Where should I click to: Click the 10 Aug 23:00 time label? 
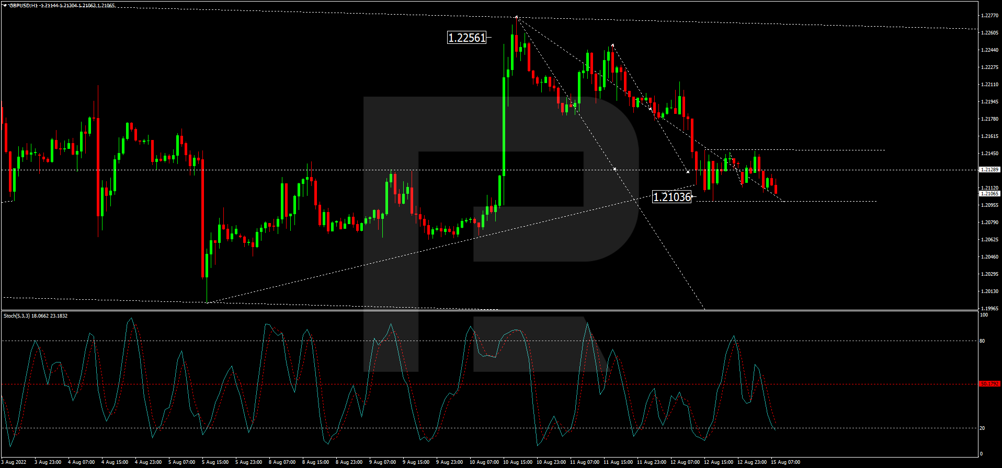[x=551, y=462]
